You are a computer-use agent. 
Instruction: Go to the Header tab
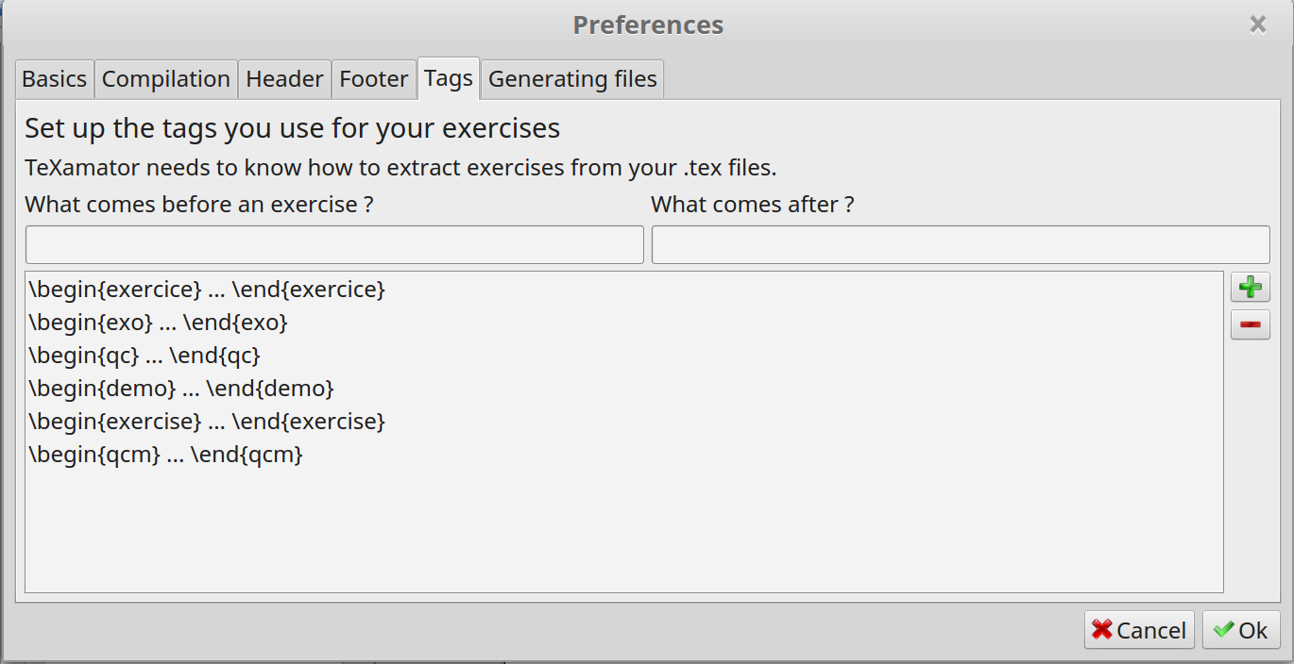tap(284, 79)
